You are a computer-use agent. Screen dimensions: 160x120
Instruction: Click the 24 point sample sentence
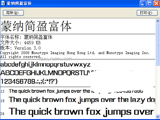pyautogui.click(x=81, y=112)
